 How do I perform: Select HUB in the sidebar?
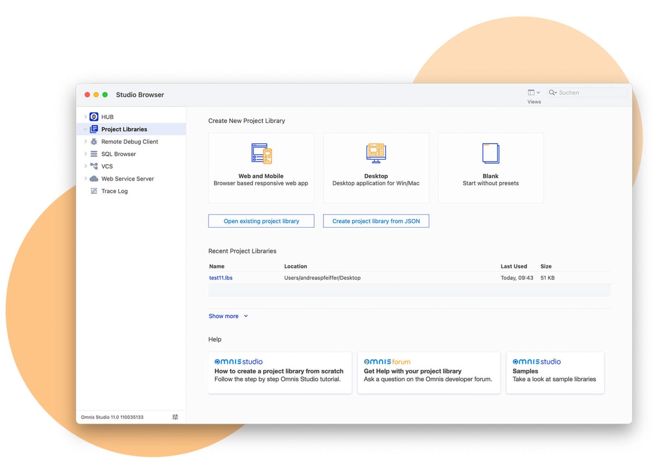click(x=107, y=117)
